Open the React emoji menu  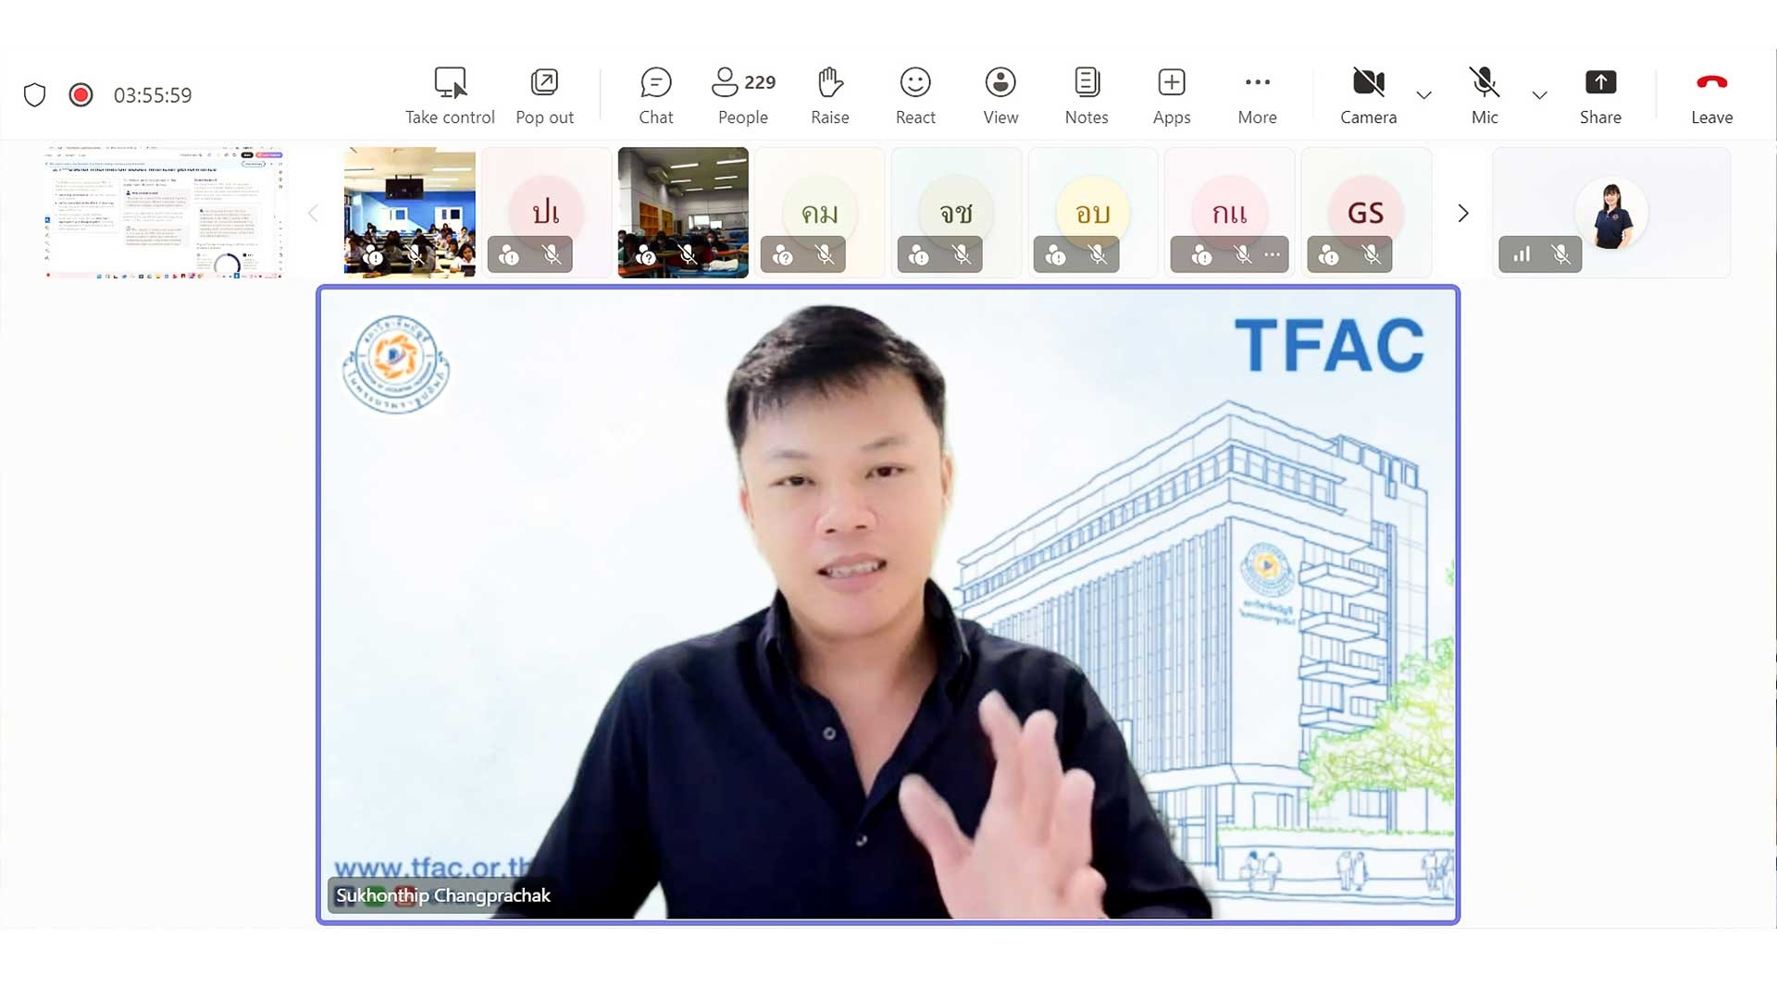click(915, 96)
